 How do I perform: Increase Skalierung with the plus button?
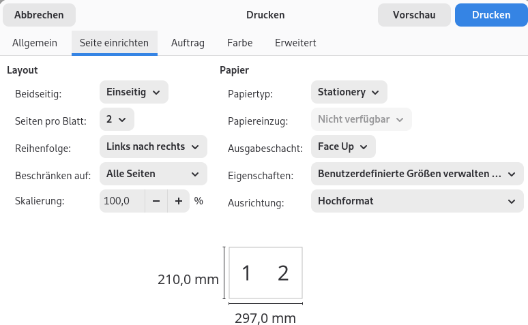click(x=179, y=201)
